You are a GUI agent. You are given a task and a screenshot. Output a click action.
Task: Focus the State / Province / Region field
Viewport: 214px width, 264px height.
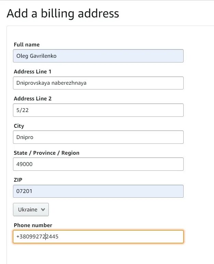[x=98, y=164]
